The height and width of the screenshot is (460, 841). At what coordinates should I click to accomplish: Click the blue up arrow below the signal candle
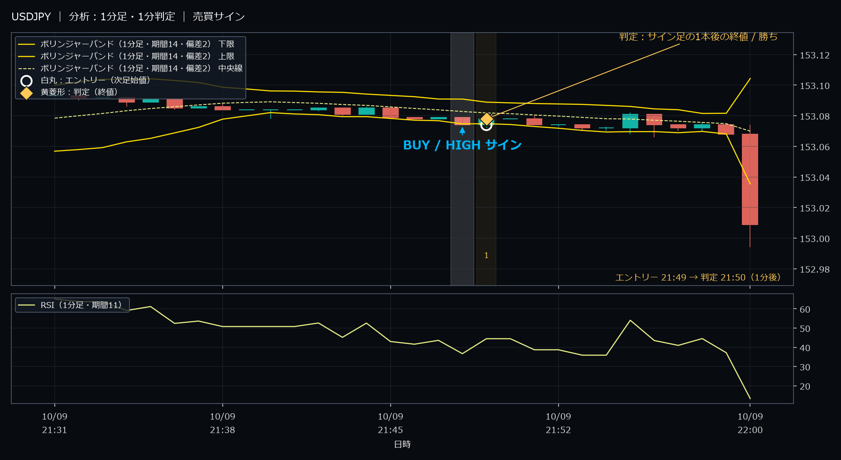click(x=462, y=131)
